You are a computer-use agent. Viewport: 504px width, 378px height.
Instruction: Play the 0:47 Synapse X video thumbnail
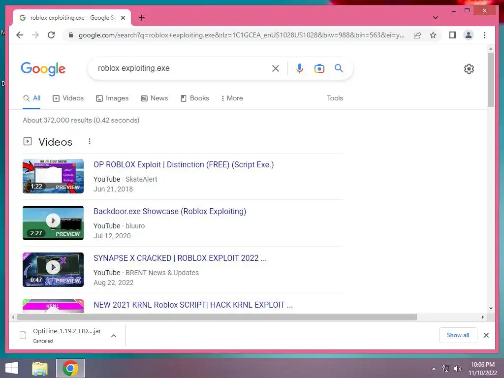pos(53,269)
